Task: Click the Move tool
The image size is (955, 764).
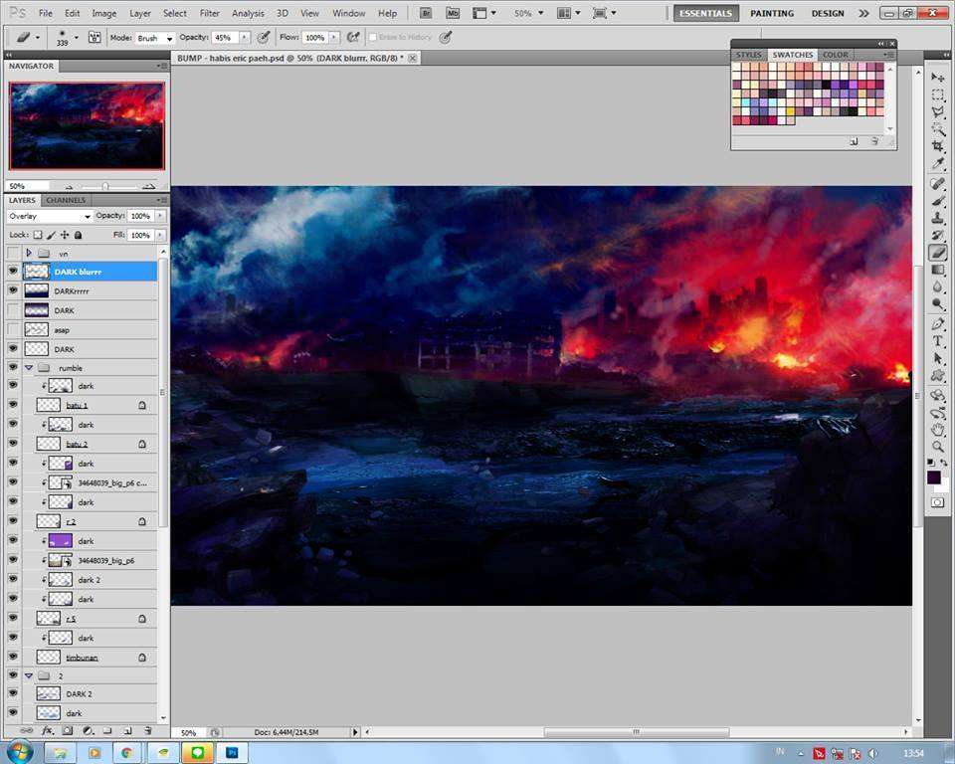Action: point(938,78)
